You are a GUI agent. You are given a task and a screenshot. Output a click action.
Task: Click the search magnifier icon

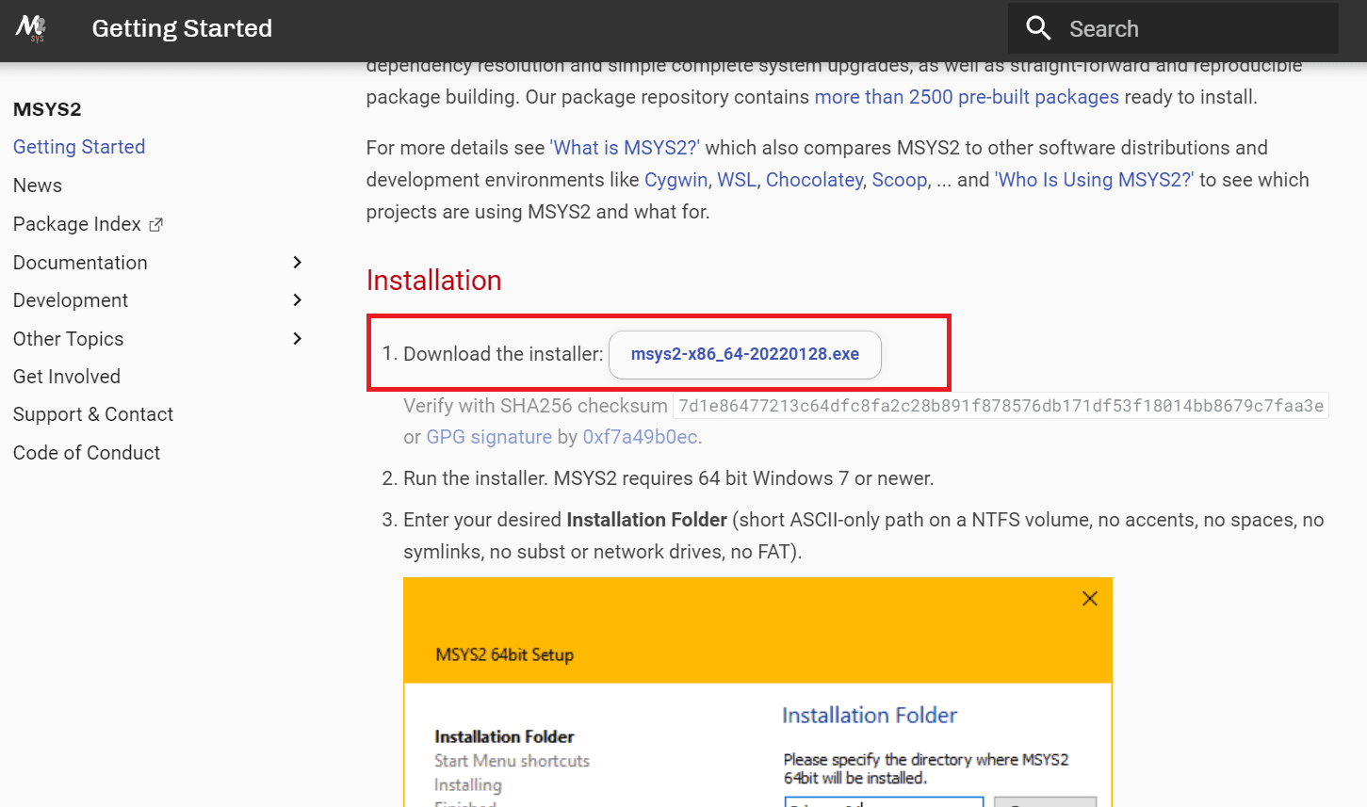[1038, 28]
